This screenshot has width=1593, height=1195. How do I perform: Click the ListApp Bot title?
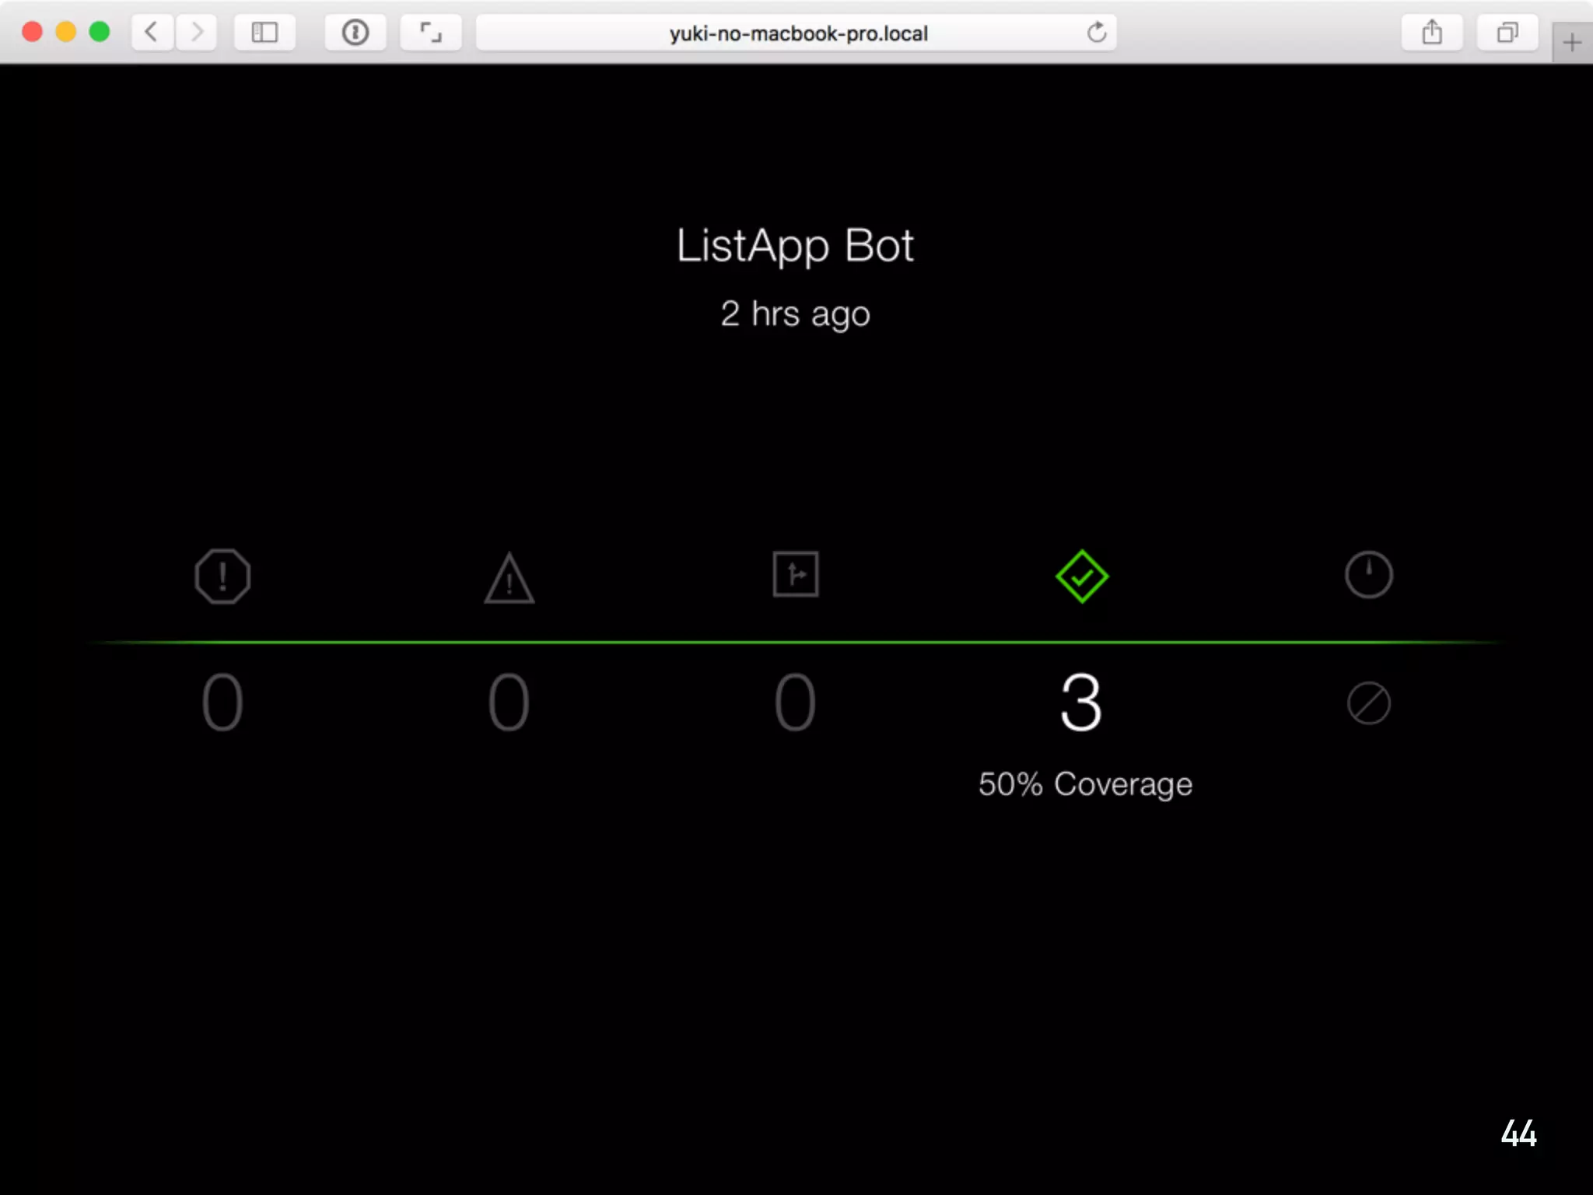pos(795,246)
